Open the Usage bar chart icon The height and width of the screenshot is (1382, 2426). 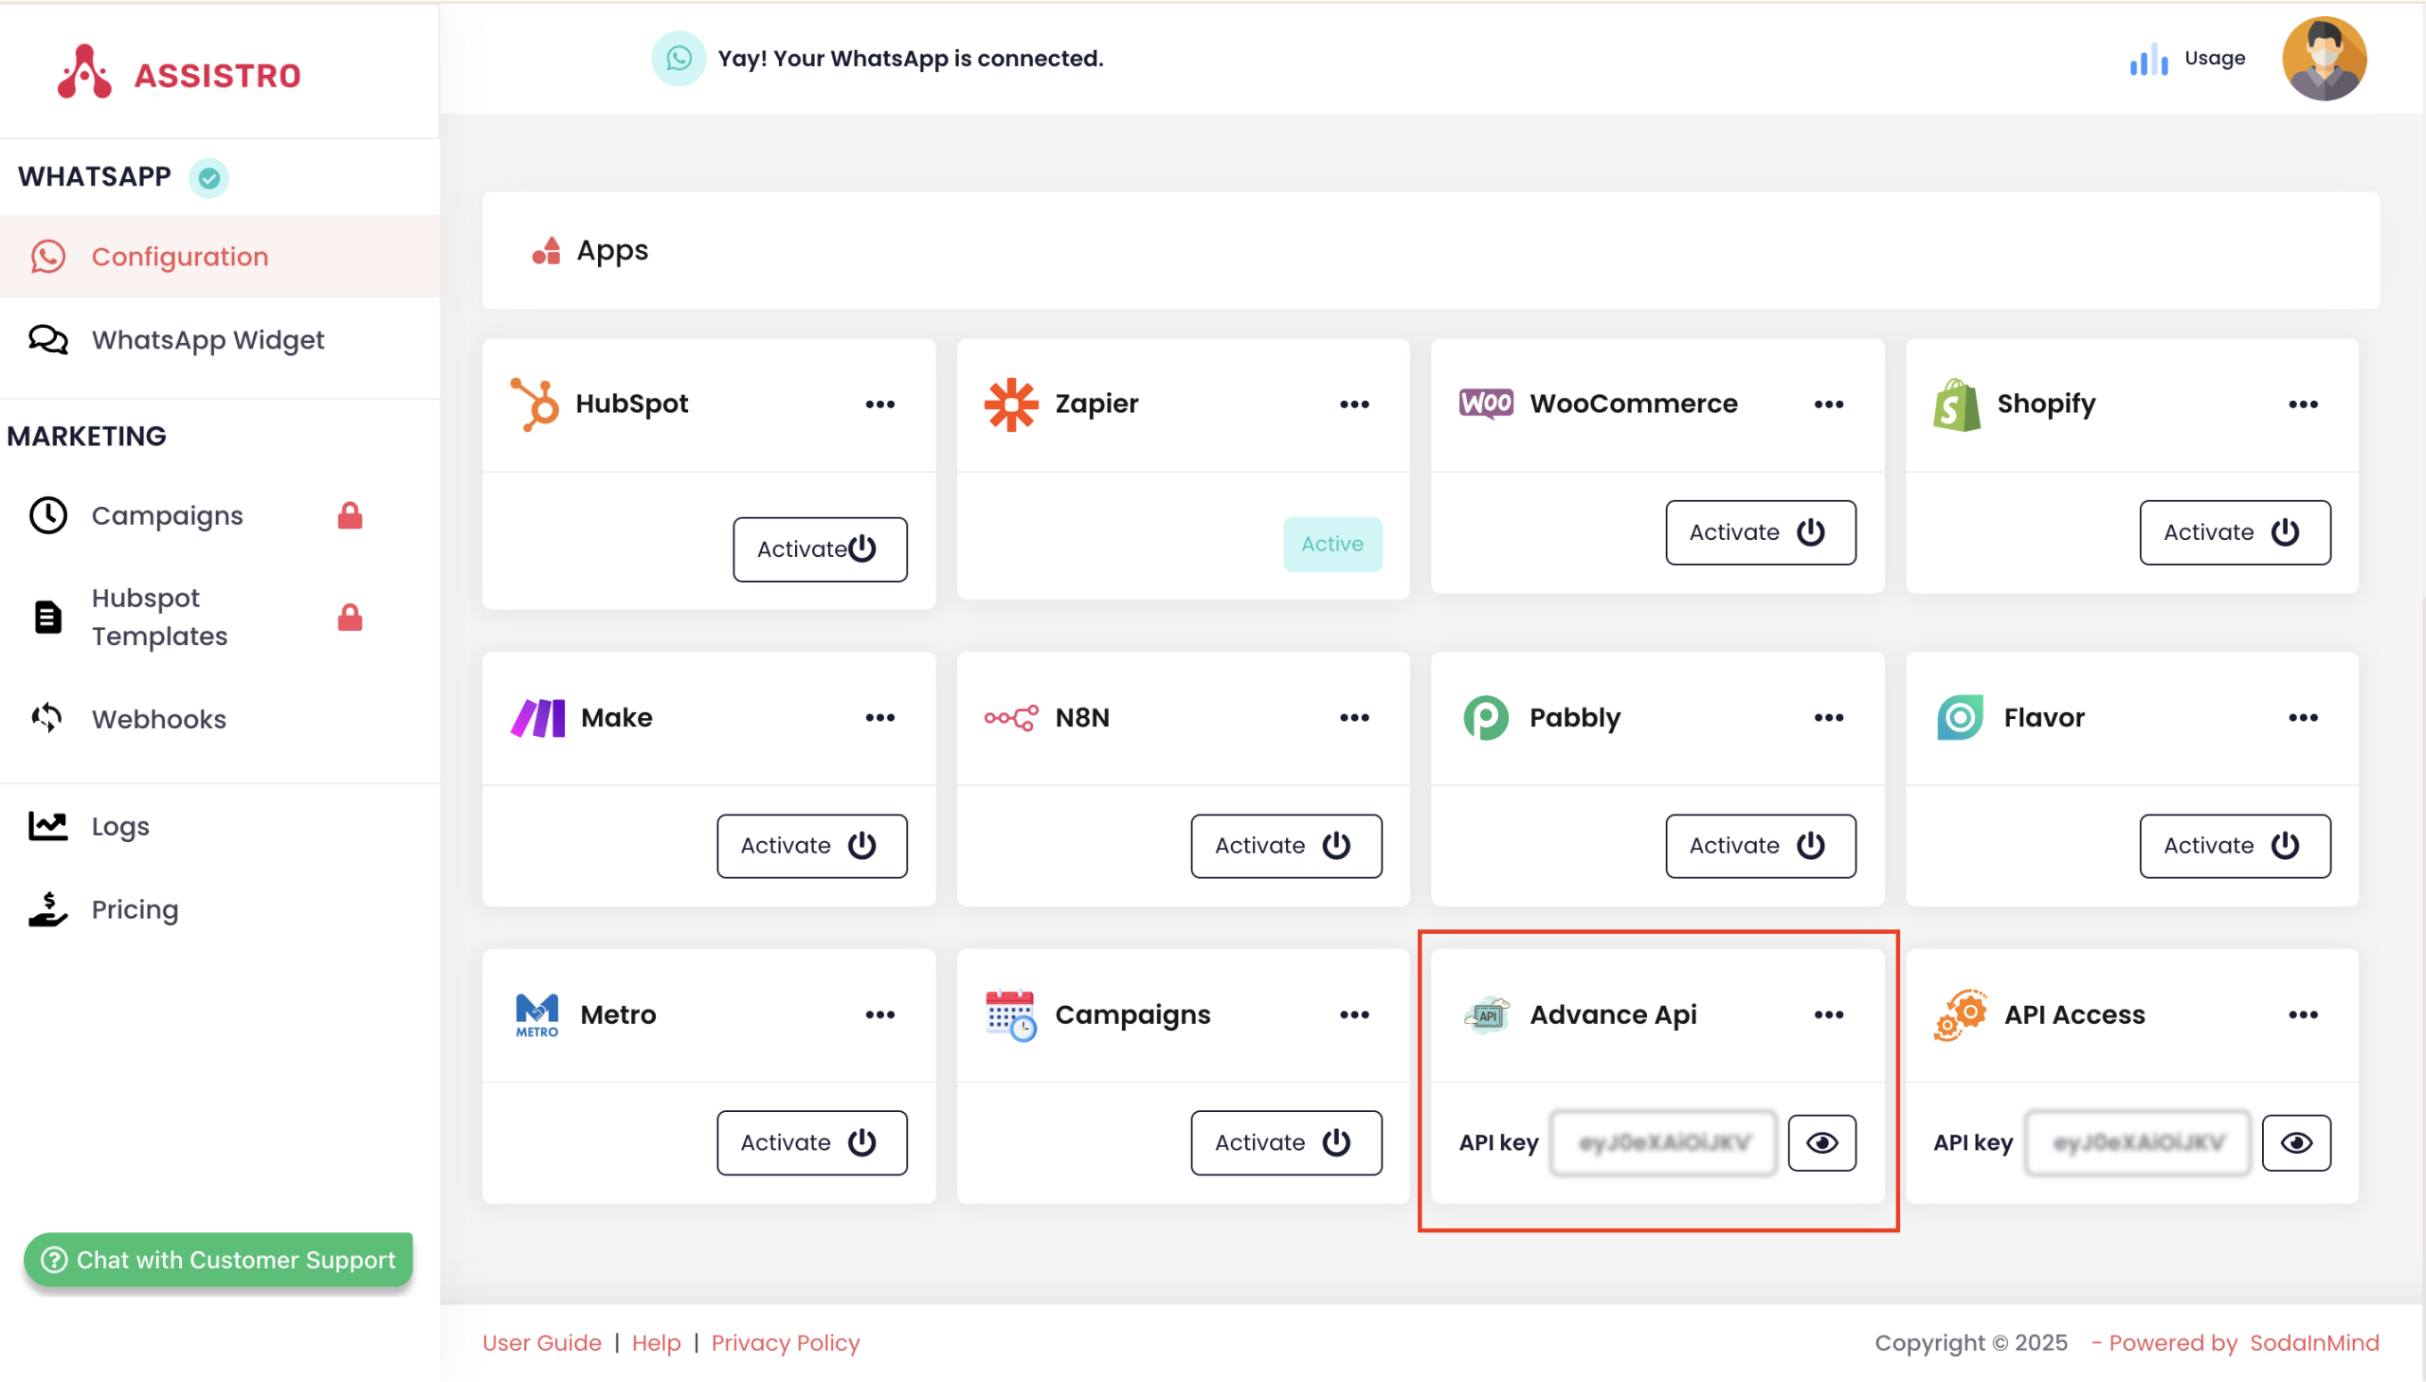[x=2147, y=60]
